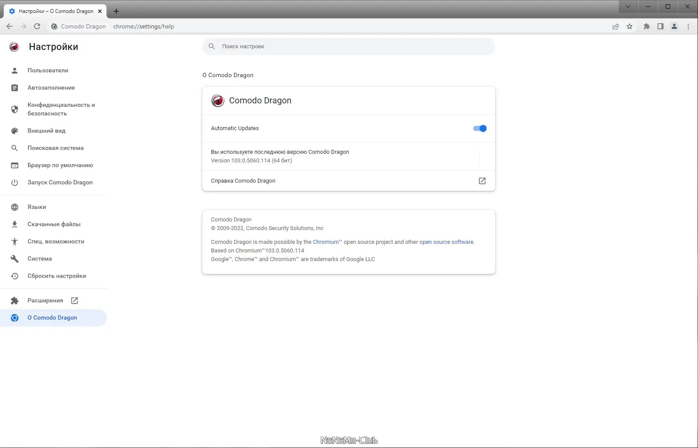698x448 pixels.
Task: Click the clipboard icon beside Автозаполнение
Action: click(x=15, y=87)
